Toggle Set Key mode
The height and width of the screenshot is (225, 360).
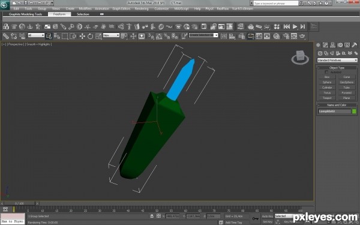[x=267, y=222]
